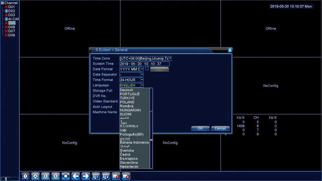This screenshot has width=322, height=181.
Task: Go to next page with right arrow
Action: tap(86, 176)
